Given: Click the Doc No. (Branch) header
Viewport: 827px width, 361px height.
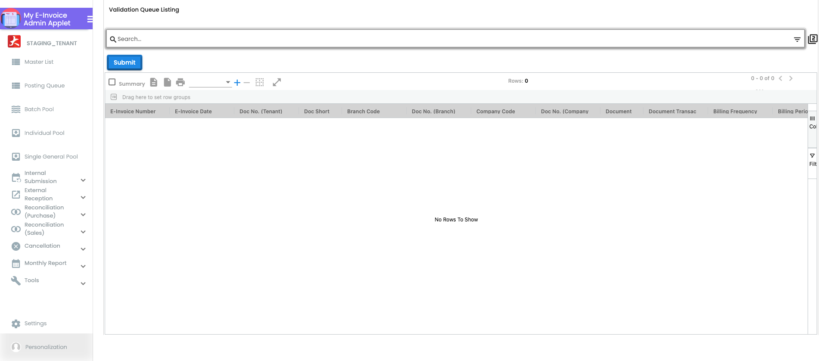Looking at the screenshot, I should pos(433,112).
